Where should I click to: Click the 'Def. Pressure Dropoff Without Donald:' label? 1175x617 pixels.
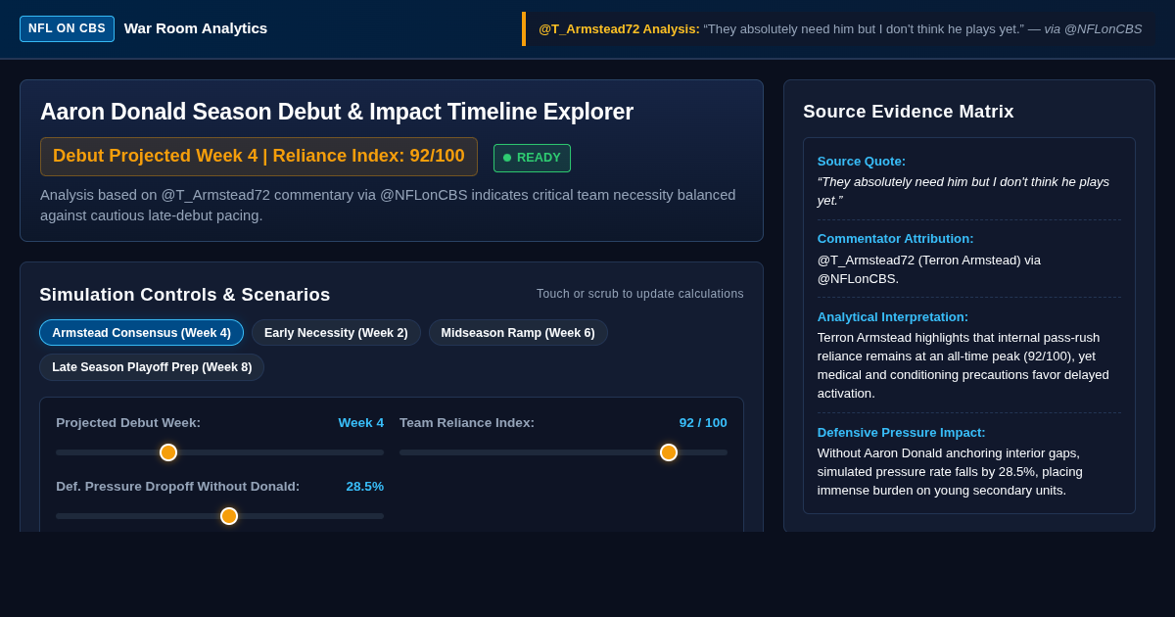coord(178,487)
